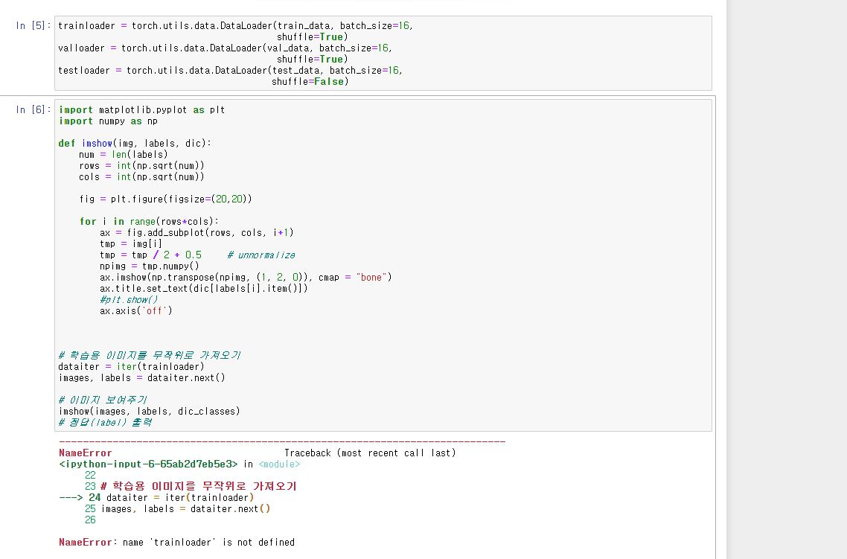Click the import numpy as np line

tap(108, 121)
